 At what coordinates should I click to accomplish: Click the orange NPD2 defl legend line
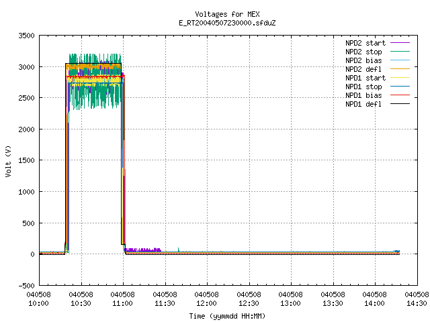pos(400,69)
